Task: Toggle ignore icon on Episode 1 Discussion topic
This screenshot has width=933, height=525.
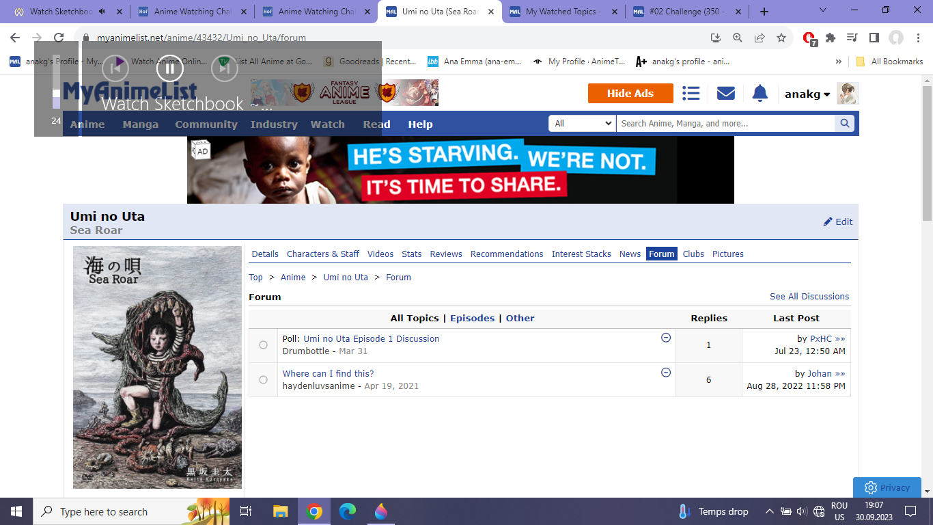Action: [666, 338]
